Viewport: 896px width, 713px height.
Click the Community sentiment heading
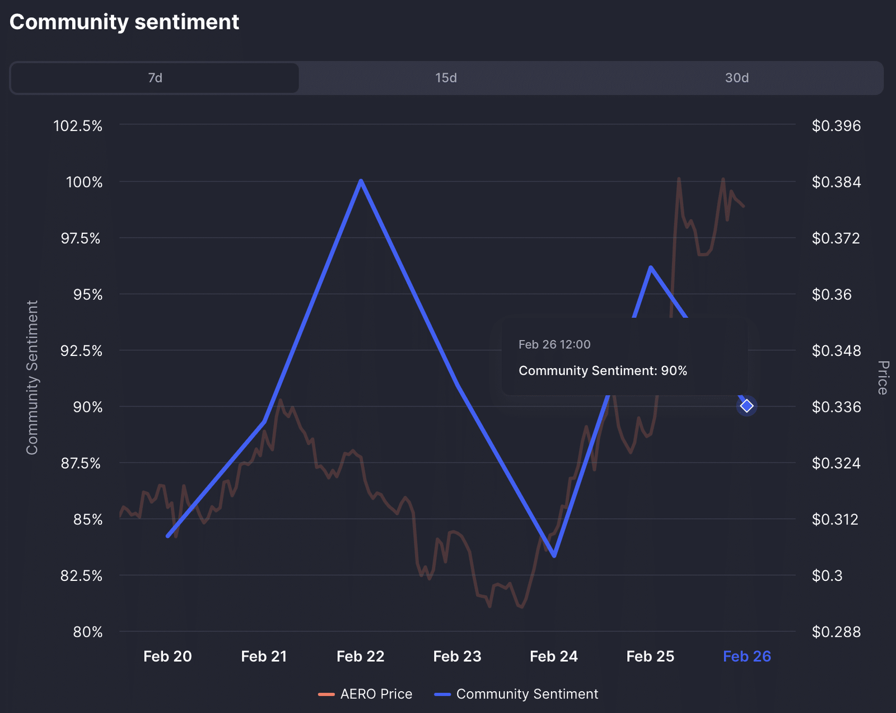point(124,22)
